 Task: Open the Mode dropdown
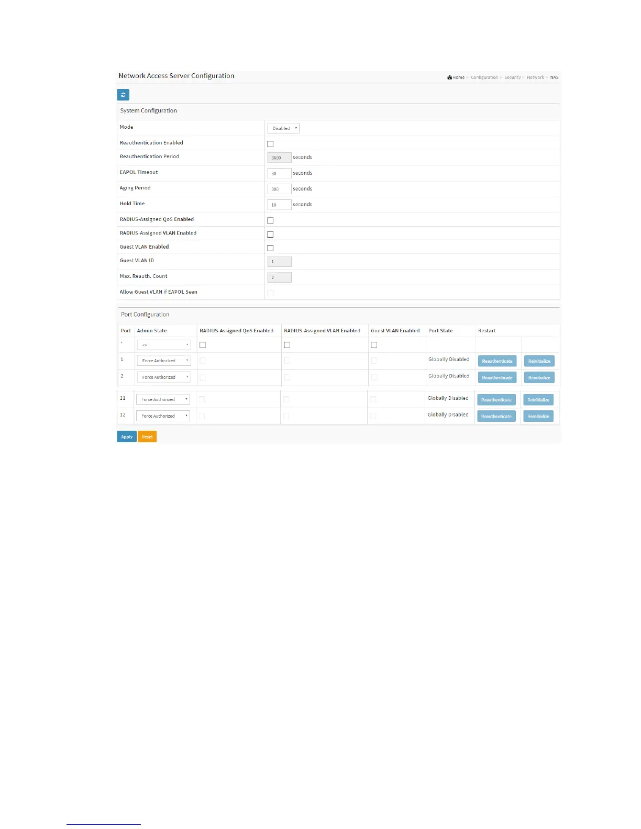283,128
